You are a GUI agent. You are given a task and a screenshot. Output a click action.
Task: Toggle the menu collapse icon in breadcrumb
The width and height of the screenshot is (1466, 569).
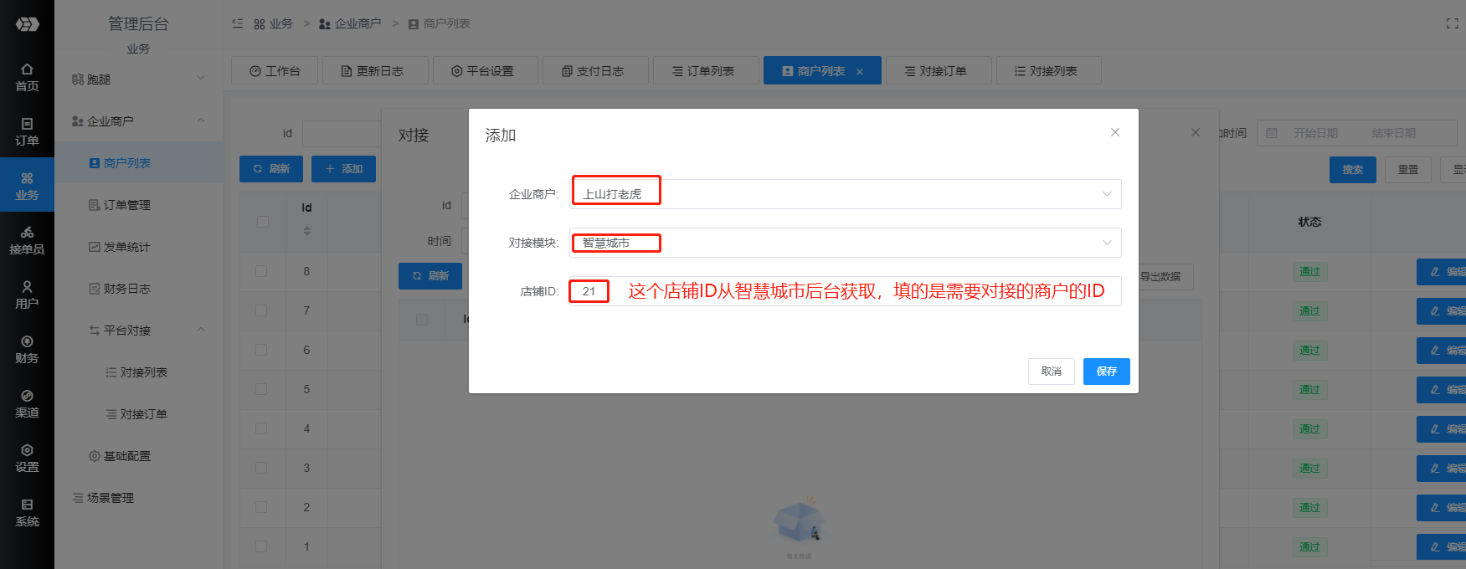pos(238,23)
